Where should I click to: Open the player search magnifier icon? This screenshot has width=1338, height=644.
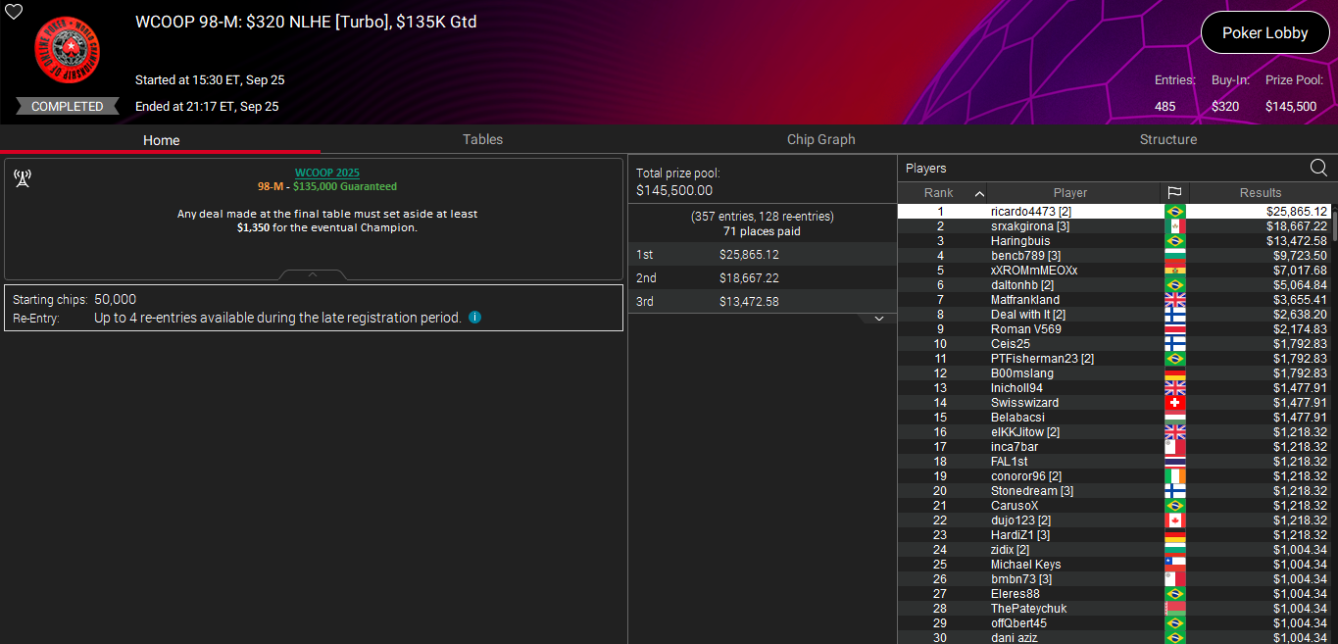tap(1318, 168)
